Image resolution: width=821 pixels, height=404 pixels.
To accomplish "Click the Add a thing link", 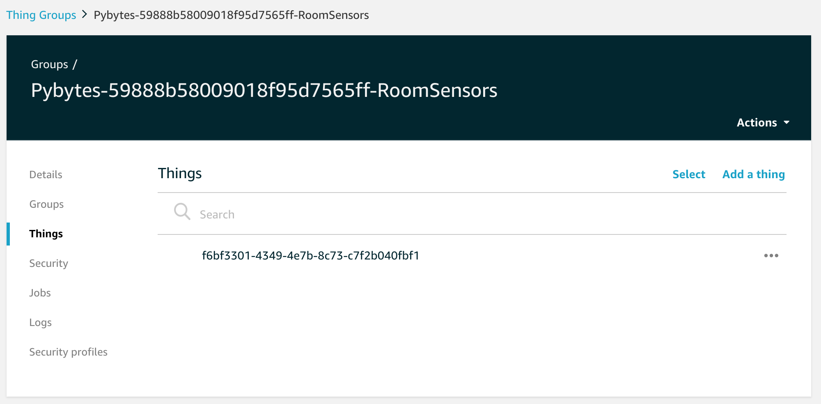I will pos(753,174).
